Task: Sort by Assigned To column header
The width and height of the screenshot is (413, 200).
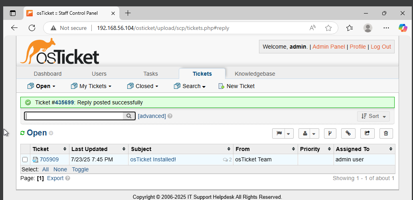Action: (364, 149)
